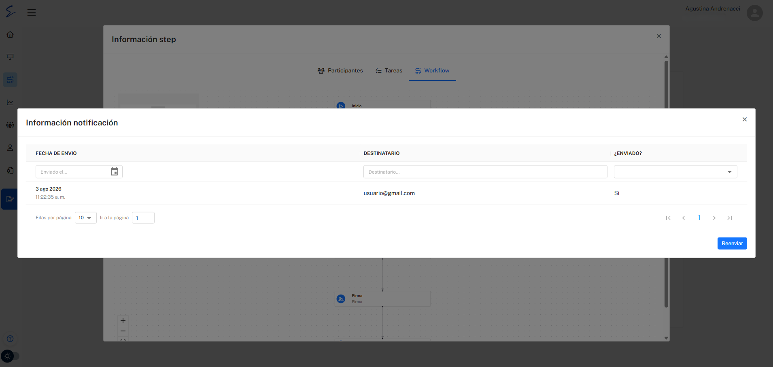The width and height of the screenshot is (773, 367).
Task: Zoom out the workflow canvas
Action: pos(123,331)
